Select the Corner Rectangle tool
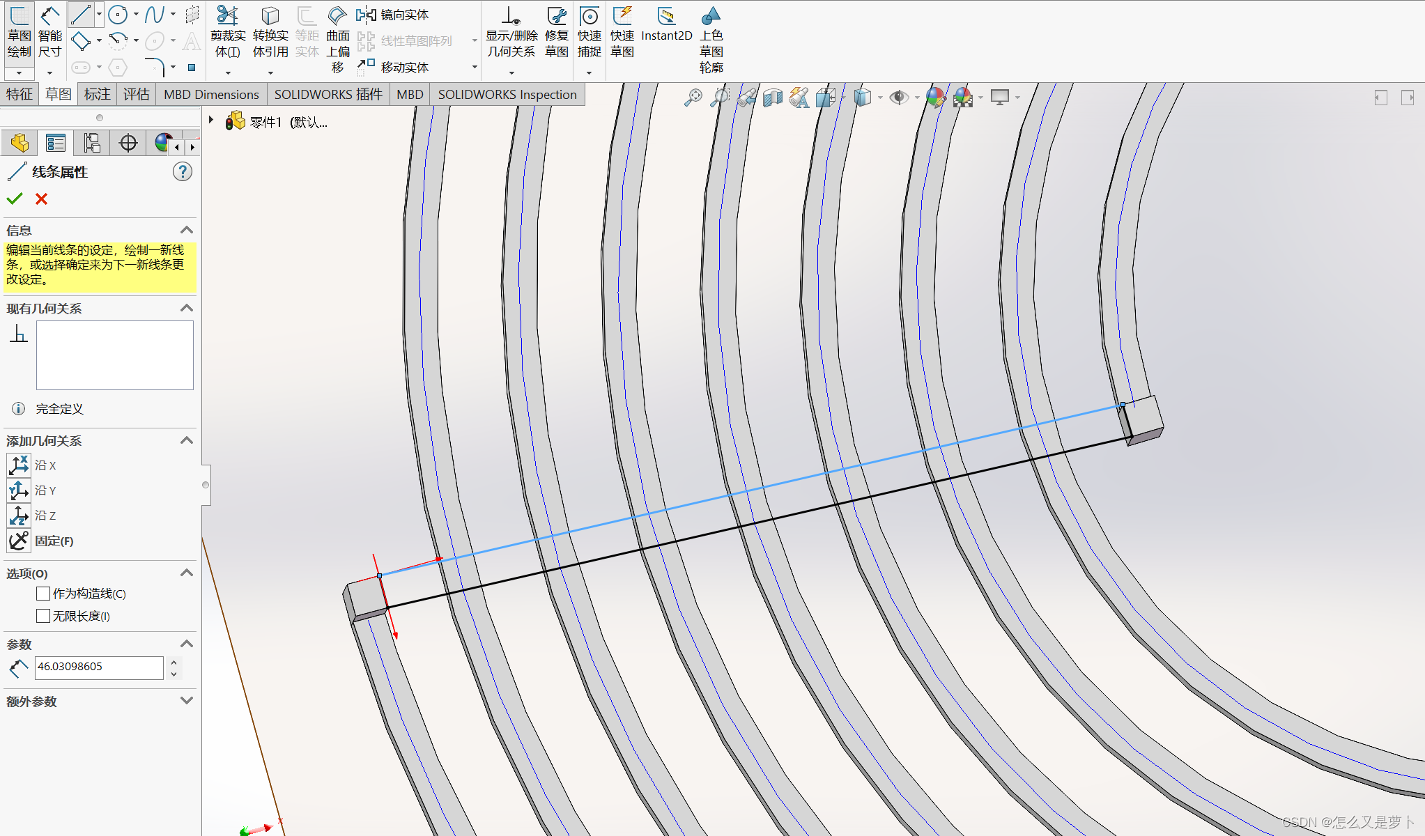 [81, 41]
